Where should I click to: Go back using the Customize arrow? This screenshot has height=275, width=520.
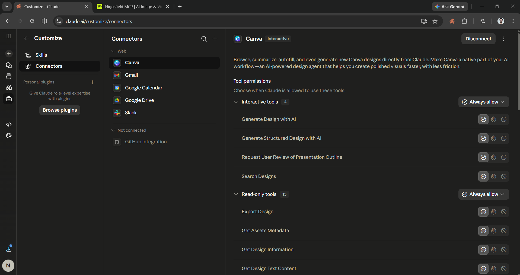(x=27, y=38)
